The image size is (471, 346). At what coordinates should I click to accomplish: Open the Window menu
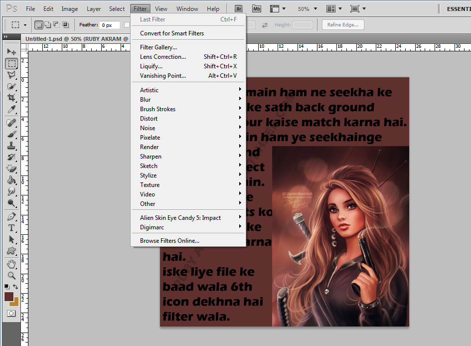coord(187,9)
